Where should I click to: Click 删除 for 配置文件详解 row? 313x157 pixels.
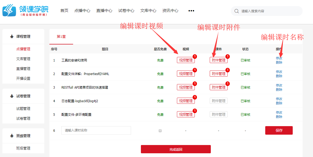[x=279, y=76]
